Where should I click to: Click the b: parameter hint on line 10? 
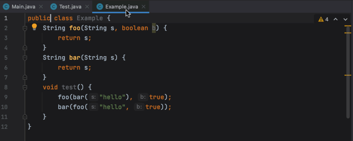[139, 107]
